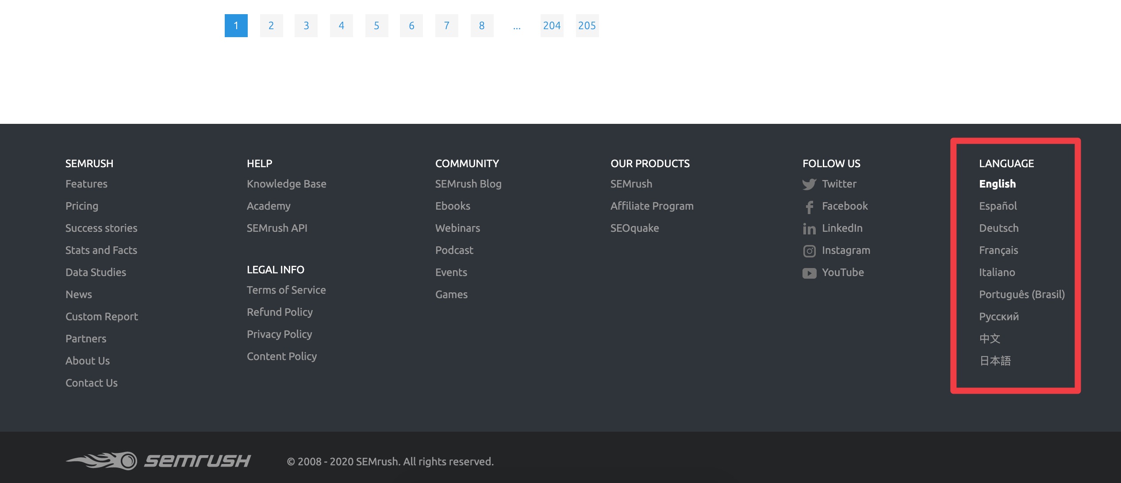Switch language to Français

click(x=998, y=250)
